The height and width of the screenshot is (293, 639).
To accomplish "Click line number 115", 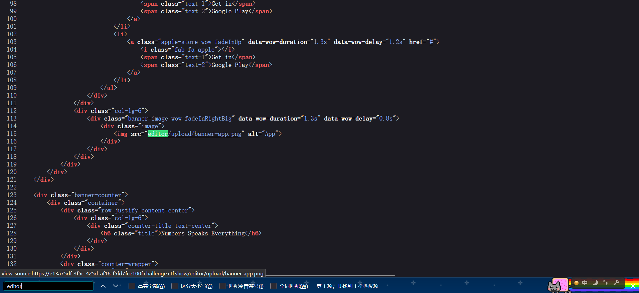I will click(12, 134).
